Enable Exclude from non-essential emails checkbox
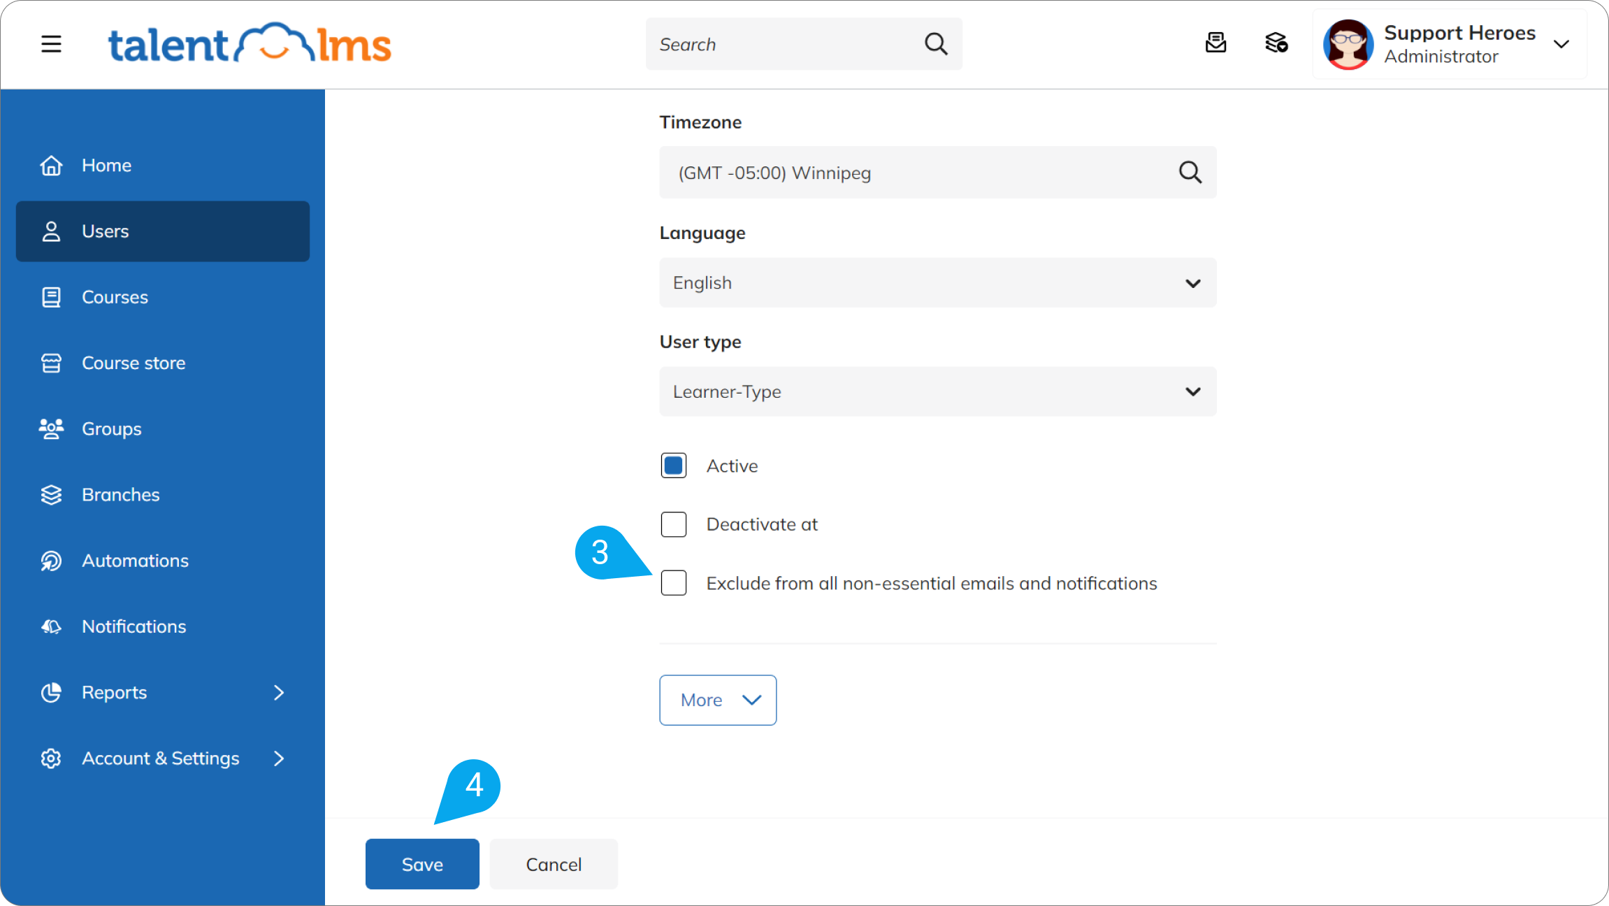 pyautogui.click(x=674, y=583)
